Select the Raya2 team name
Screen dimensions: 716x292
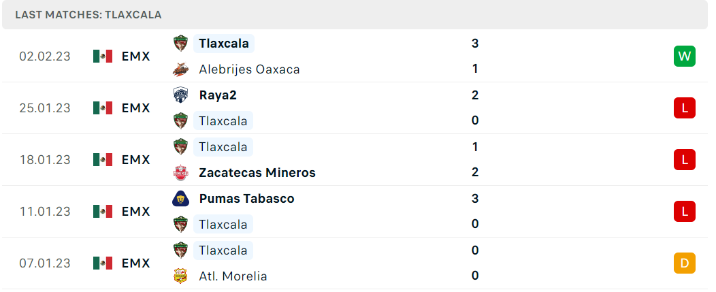pyautogui.click(x=218, y=95)
